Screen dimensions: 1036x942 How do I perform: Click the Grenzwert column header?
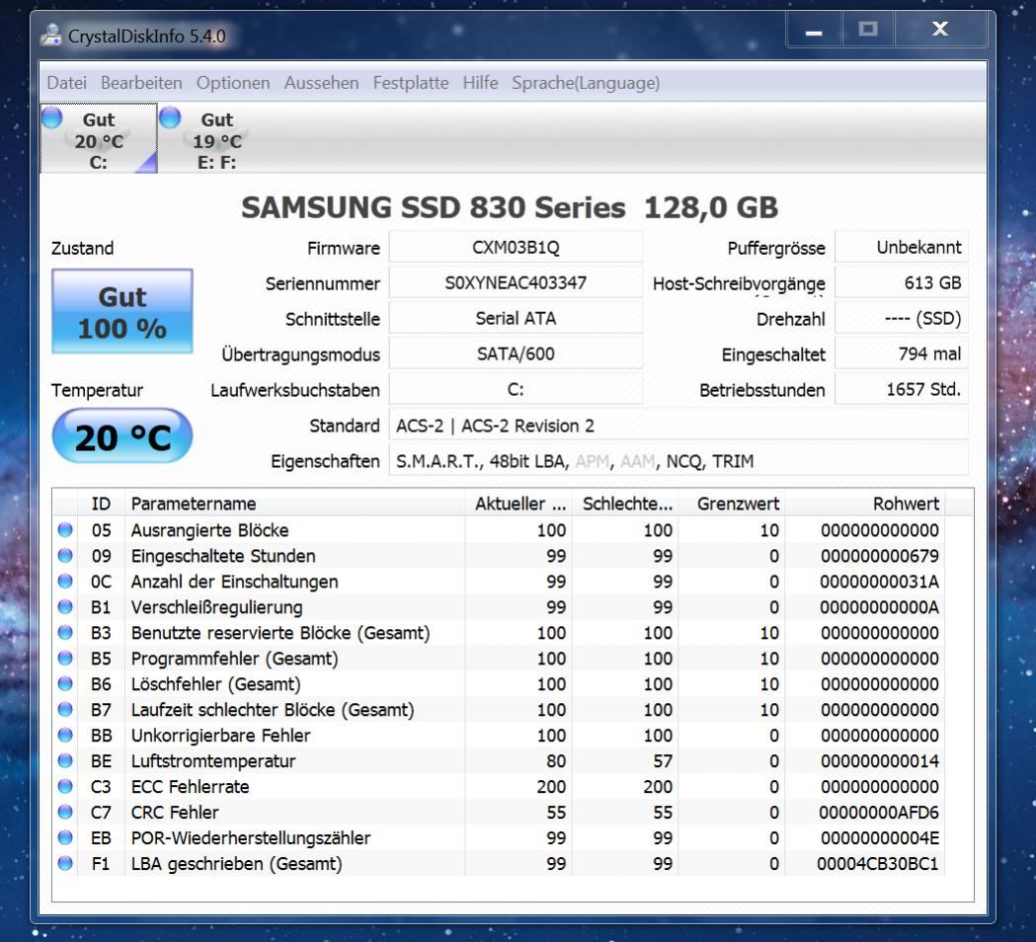tap(733, 504)
